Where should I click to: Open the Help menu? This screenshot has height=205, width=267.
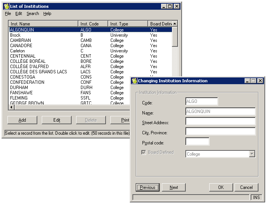[47, 13]
